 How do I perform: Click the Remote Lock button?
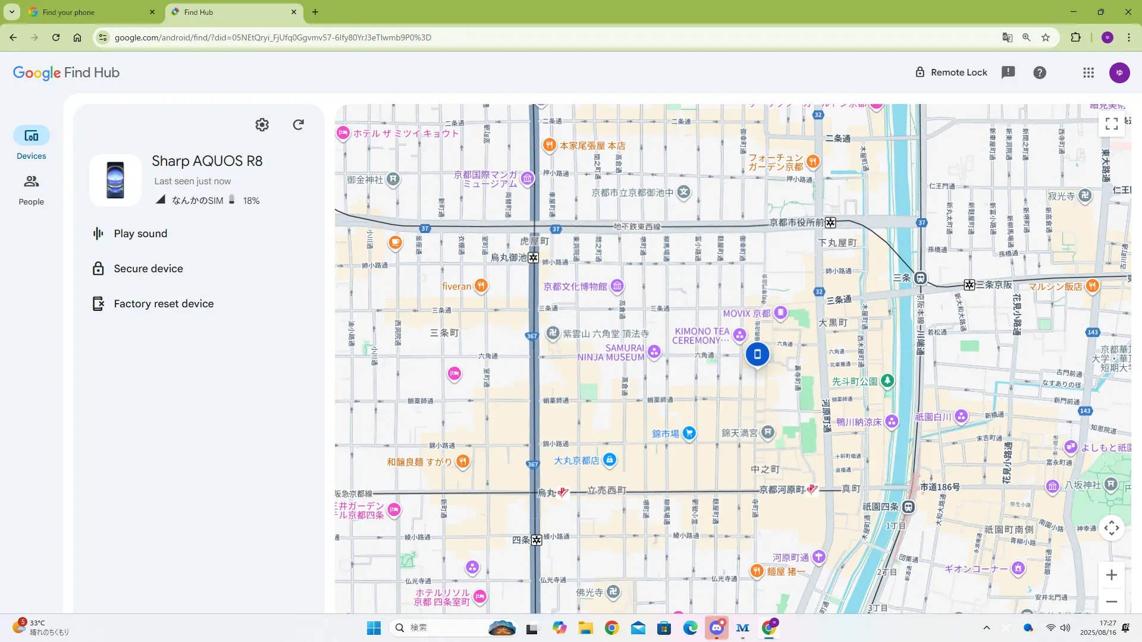click(951, 73)
